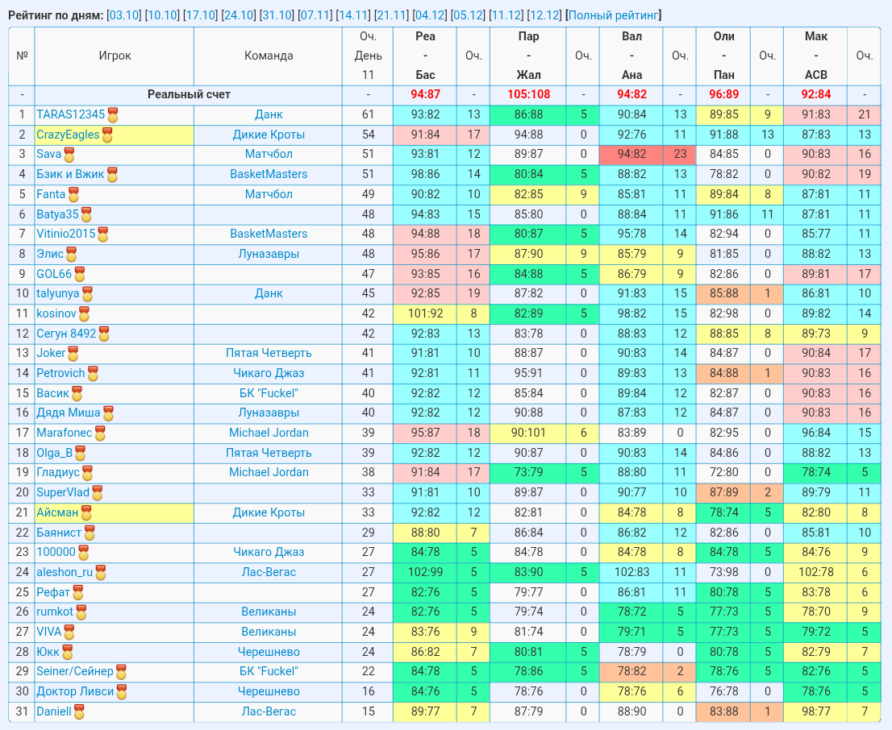Click the medal icon next to TARAS12345
The height and width of the screenshot is (730, 892).
click(x=113, y=115)
